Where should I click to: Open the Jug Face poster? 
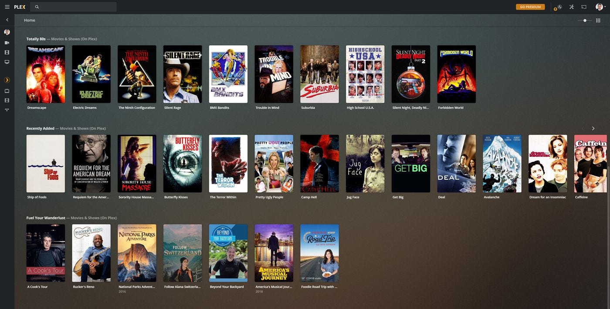[x=365, y=164]
